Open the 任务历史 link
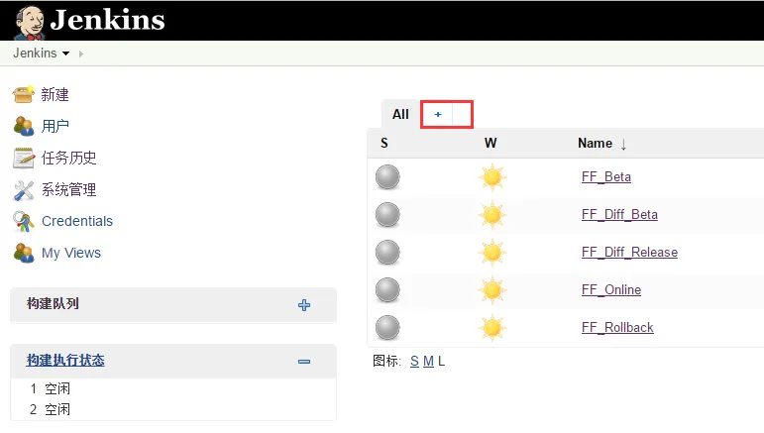 tap(68, 158)
